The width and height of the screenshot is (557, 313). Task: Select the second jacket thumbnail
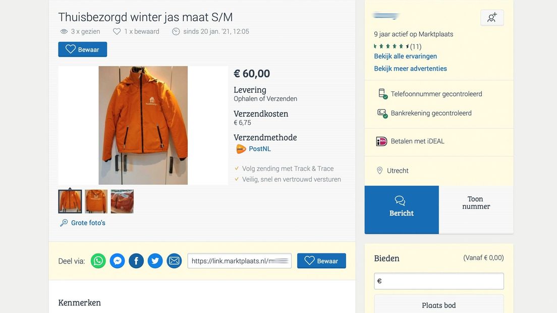(96, 201)
